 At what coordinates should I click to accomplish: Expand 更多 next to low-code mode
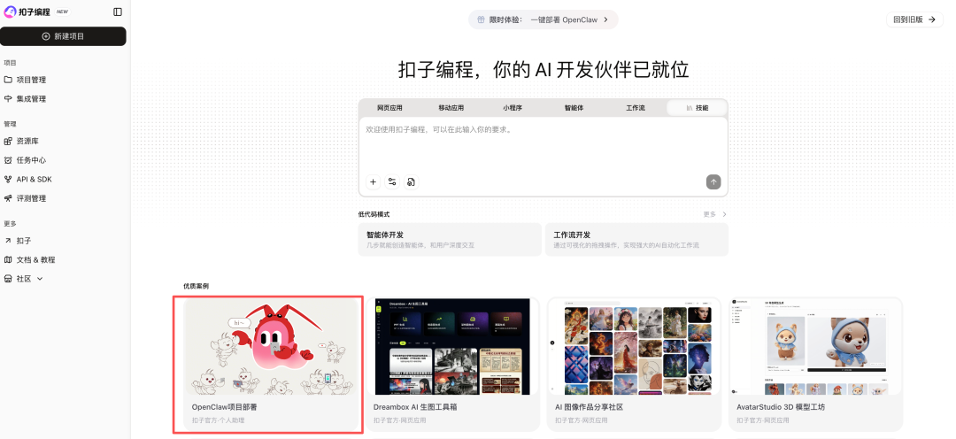(714, 214)
